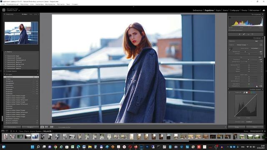Image resolution: width=267 pixels, height=150 pixels.
Task: Check the original photo checkbox under histogram
Action: (229, 30)
